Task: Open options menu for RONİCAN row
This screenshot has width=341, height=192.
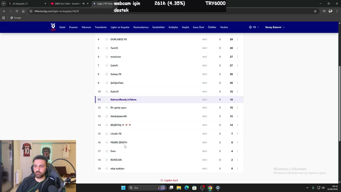Action: pyautogui.click(x=237, y=160)
